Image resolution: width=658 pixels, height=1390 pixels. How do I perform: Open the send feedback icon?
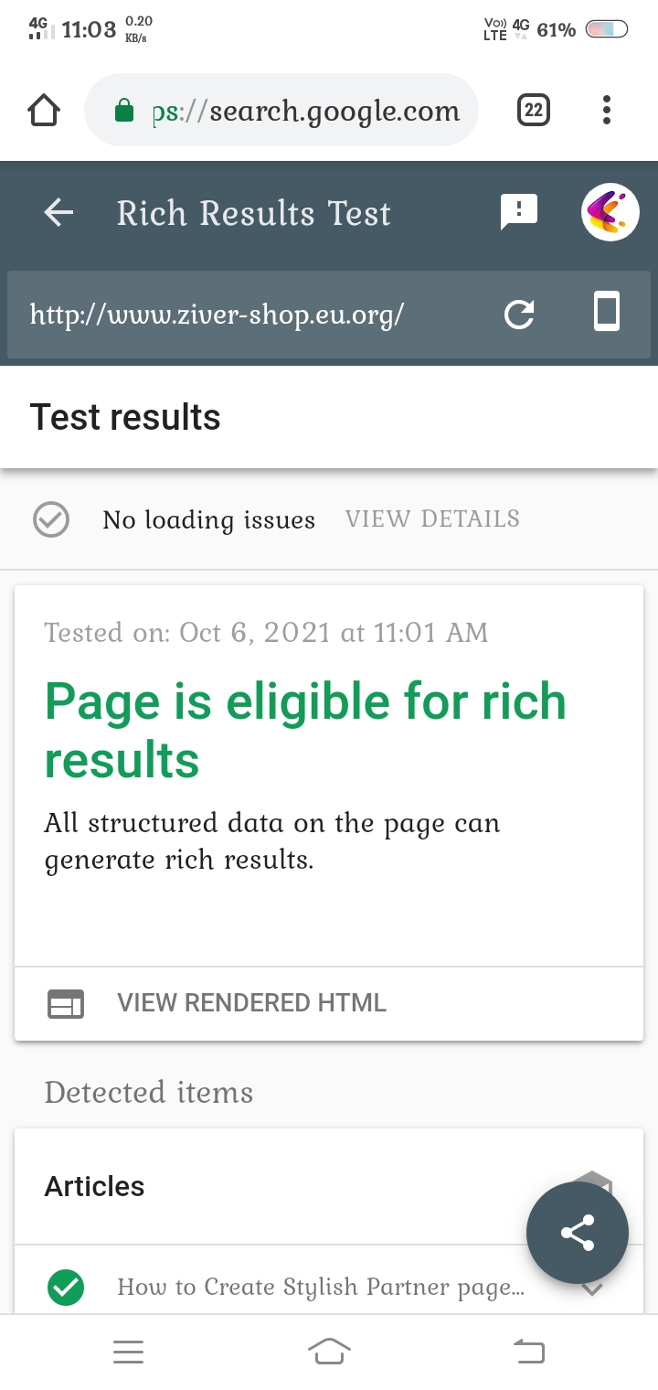pyautogui.click(x=519, y=212)
